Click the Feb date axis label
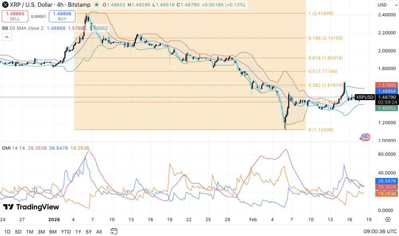This screenshot has height=236, width=399. tap(253, 220)
